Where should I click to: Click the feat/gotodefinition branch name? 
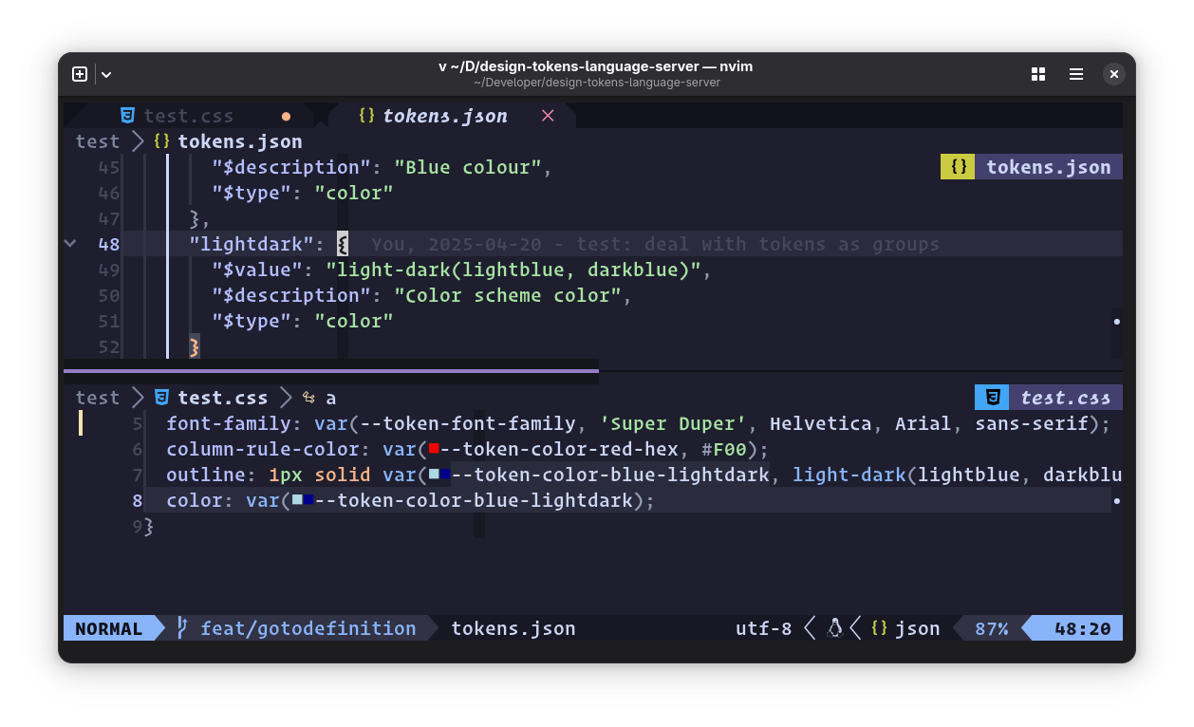pos(308,627)
